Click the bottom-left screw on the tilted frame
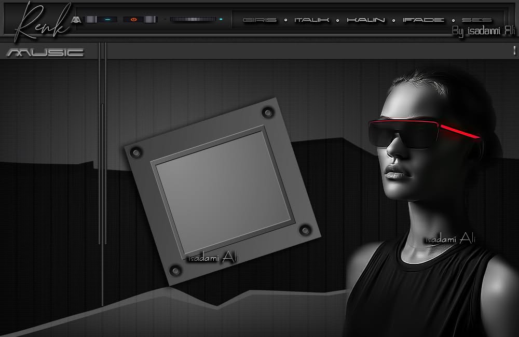 (x=175, y=271)
